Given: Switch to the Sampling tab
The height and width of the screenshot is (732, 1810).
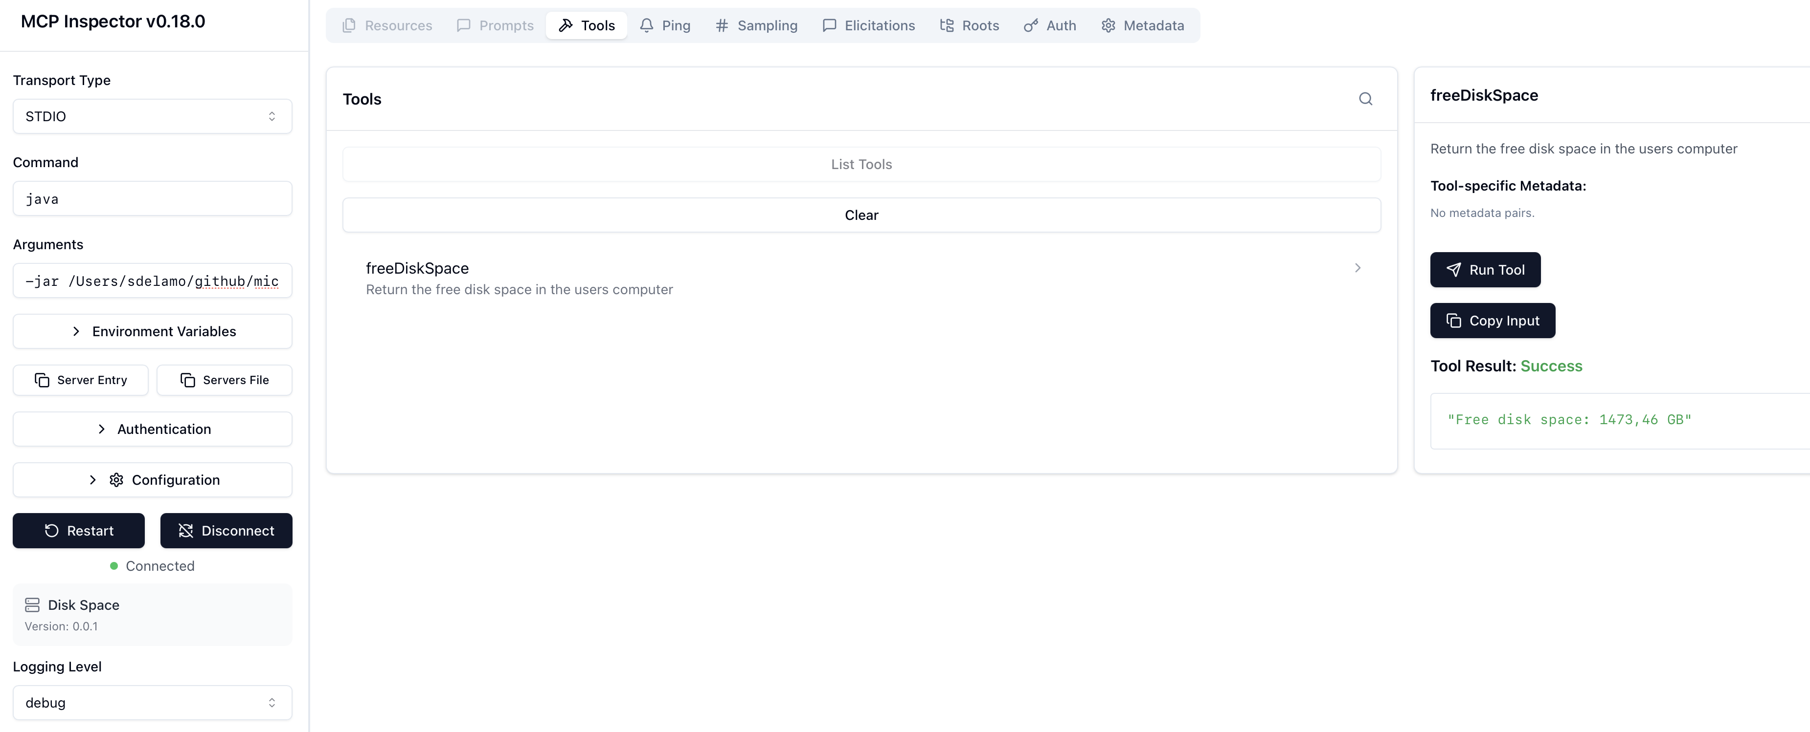Looking at the screenshot, I should click(x=756, y=25).
